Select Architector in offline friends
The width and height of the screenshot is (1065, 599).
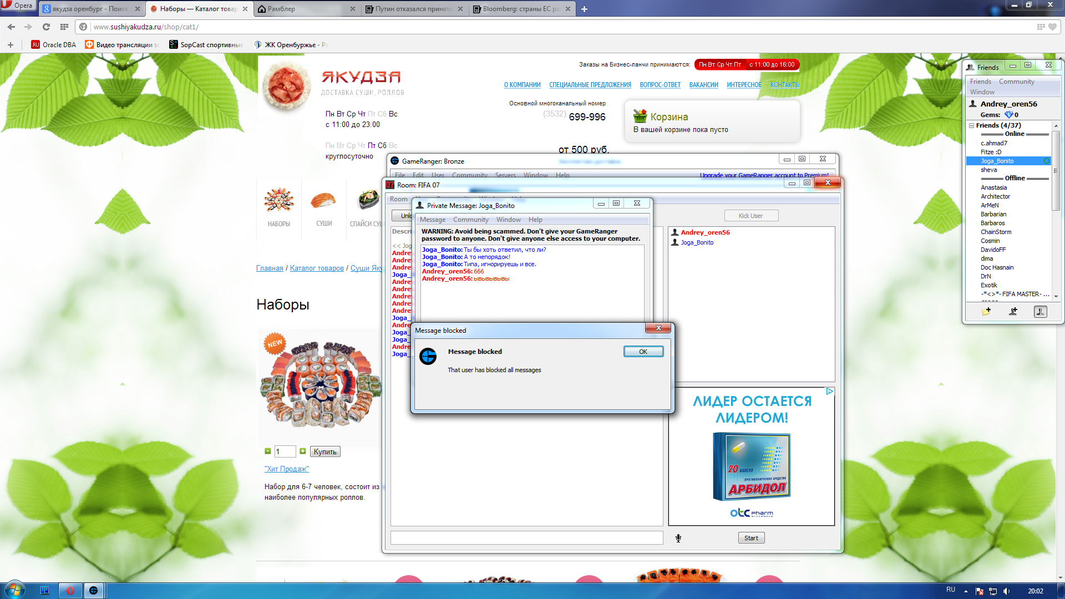coord(996,196)
